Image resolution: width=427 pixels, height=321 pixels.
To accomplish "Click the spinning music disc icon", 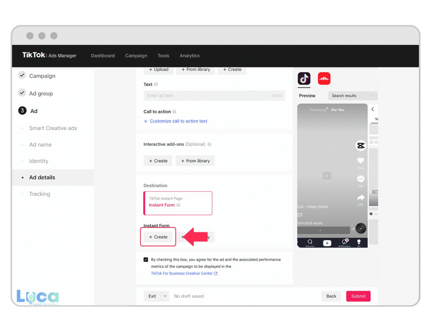I will click(361, 228).
